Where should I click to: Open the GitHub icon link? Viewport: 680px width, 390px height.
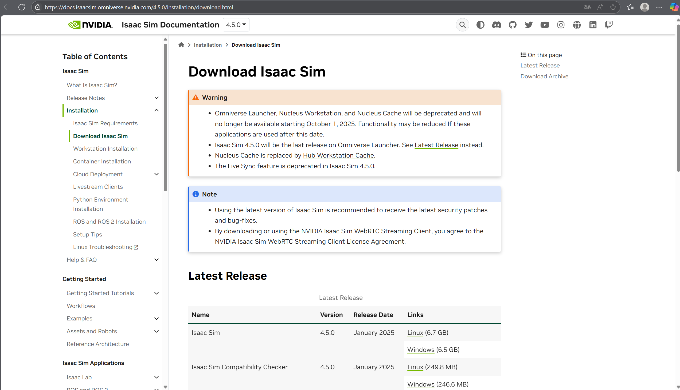[x=513, y=25]
